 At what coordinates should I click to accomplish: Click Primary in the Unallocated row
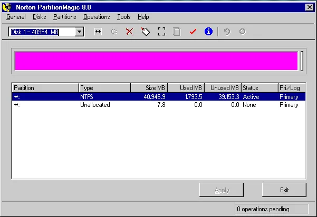click(289, 105)
